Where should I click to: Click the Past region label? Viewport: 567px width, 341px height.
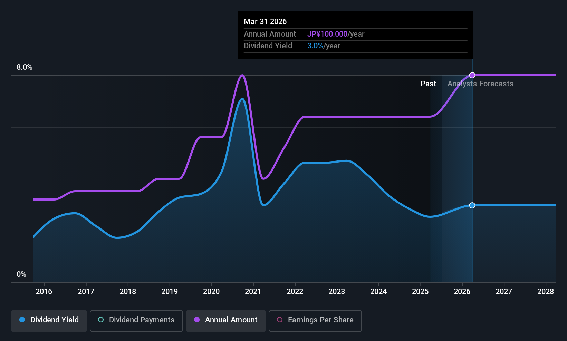pos(428,84)
